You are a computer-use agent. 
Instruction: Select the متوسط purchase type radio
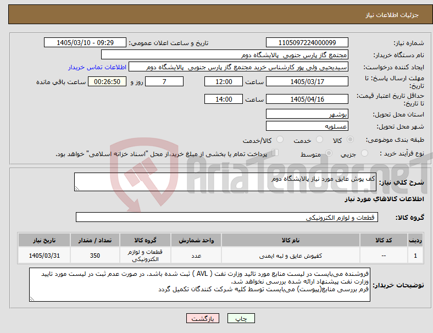(x=329, y=153)
